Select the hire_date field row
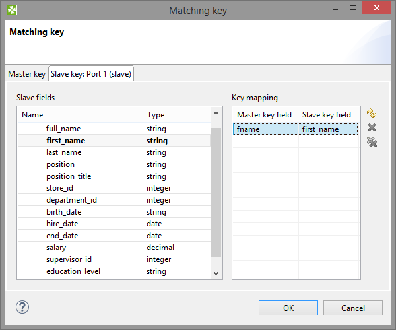 [63, 224]
